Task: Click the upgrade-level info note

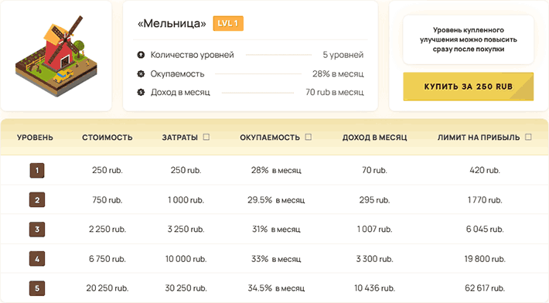Action: [x=468, y=39]
